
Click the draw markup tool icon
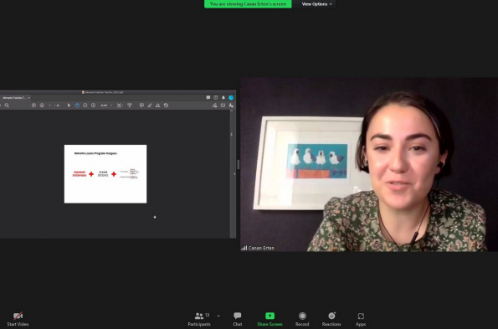(158, 105)
